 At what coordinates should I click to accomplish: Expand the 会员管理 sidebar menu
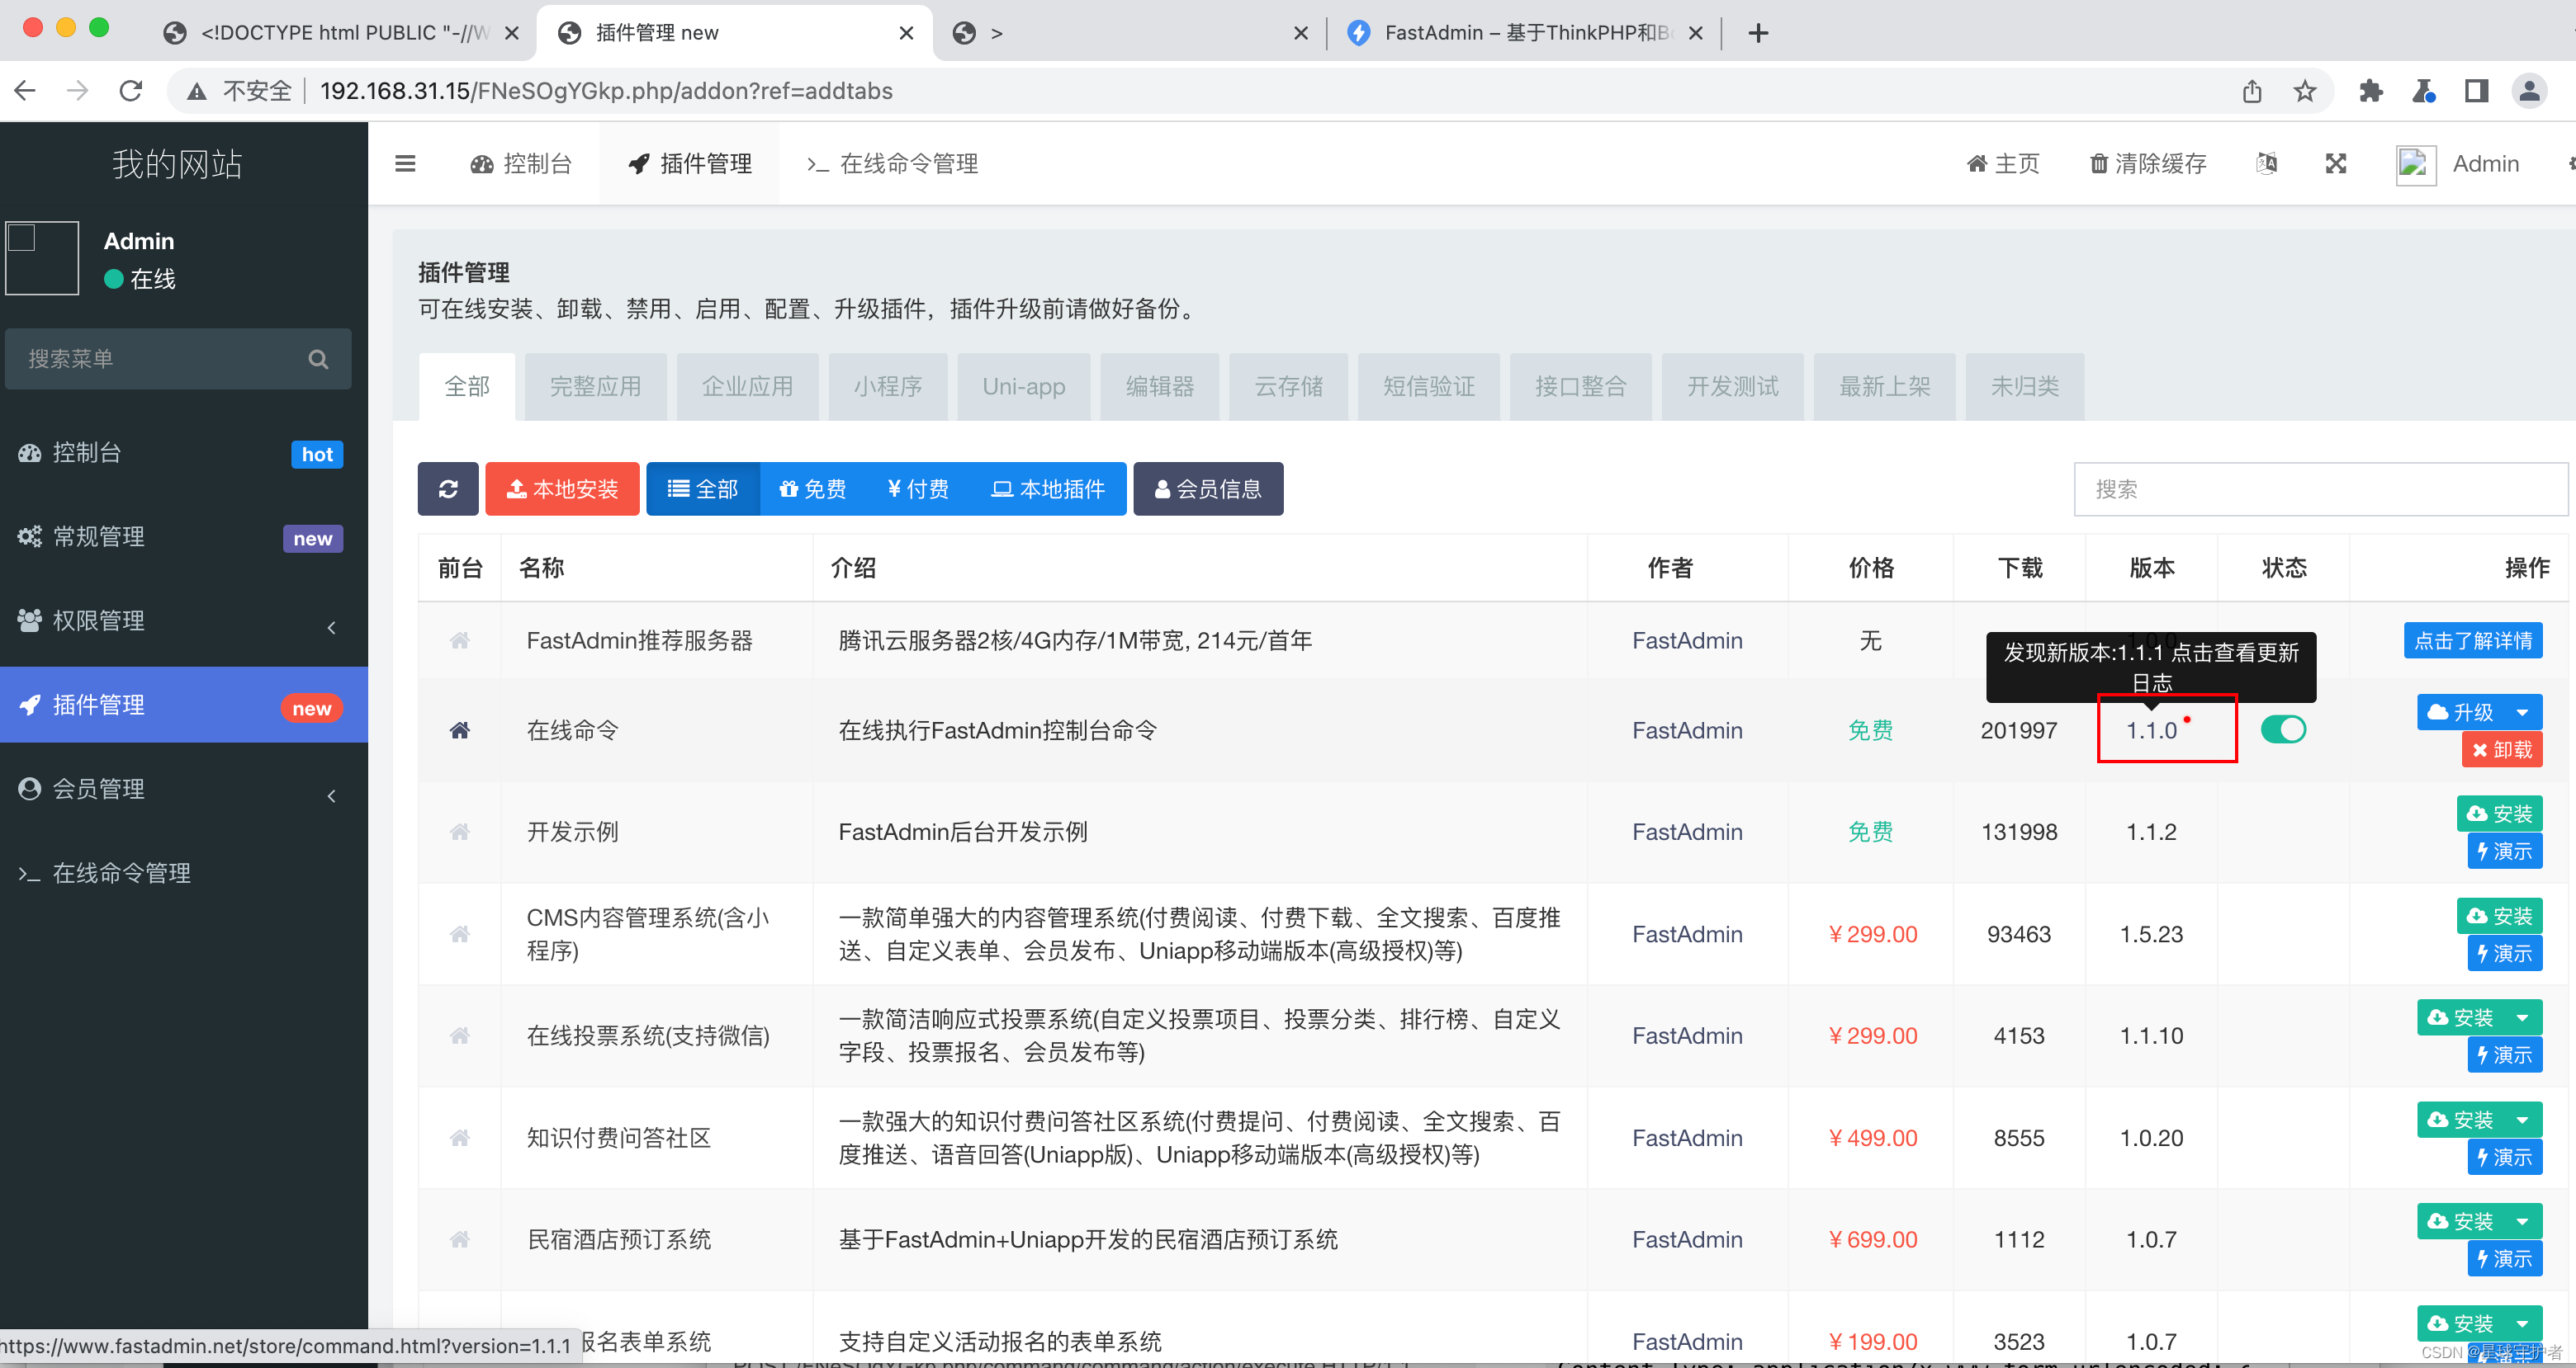184,790
